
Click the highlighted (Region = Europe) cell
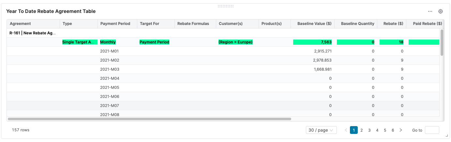[235, 42]
